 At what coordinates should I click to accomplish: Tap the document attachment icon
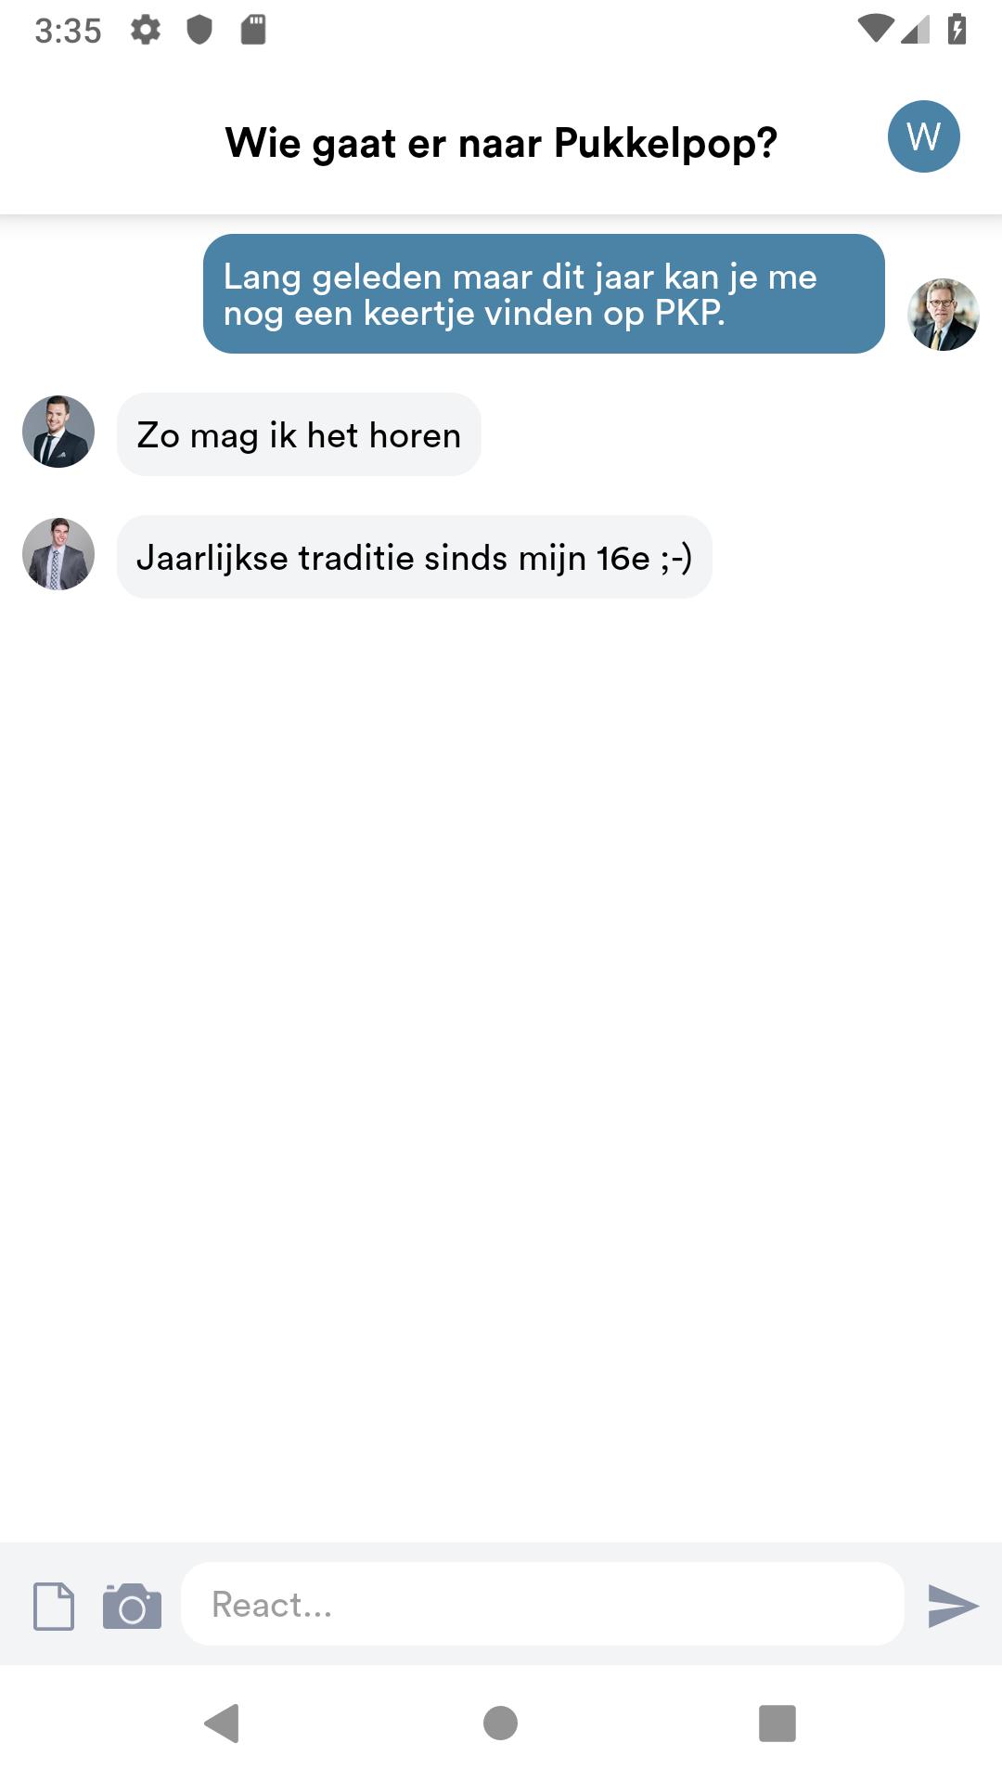[54, 1606]
